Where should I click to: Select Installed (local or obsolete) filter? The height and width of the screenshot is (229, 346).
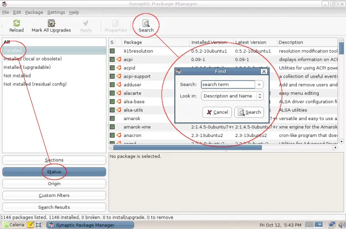click(x=54, y=59)
